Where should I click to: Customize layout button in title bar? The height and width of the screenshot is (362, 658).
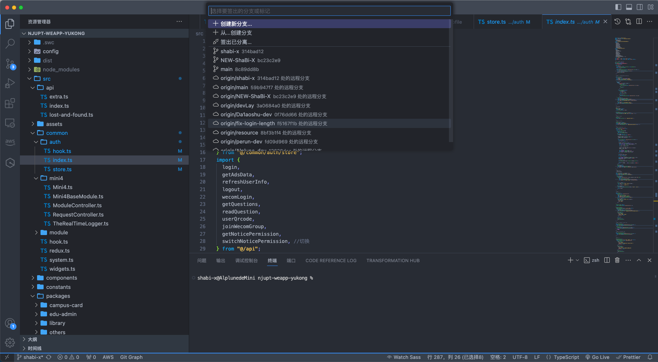650,7
